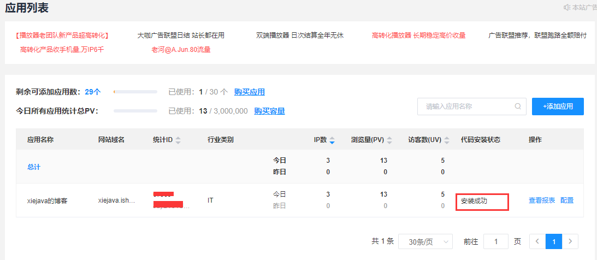Click the 统计ID sort arrows icon
Screen dimensions: 597x260
coord(178,140)
